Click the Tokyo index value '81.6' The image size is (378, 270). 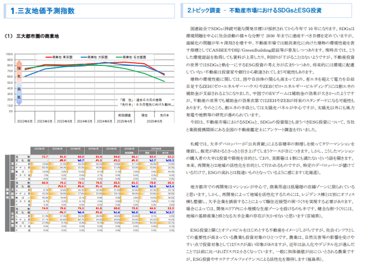pyautogui.click(x=63, y=157)
